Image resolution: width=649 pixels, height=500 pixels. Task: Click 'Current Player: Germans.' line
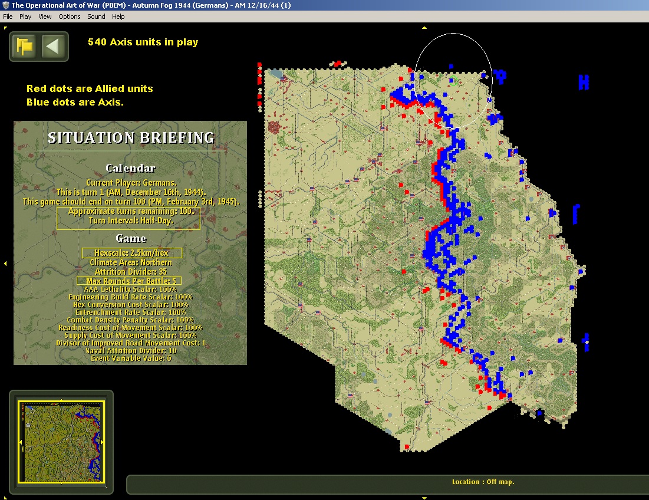coord(131,183)
